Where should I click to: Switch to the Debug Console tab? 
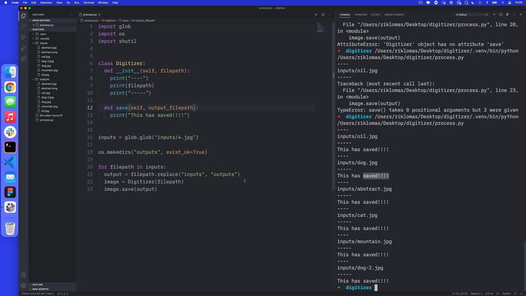(x=394, y=14)
